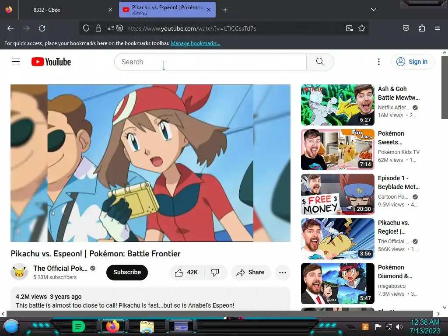
Task: Click the Pokémon Kids TV channel name
Action: click(x=399, y=152)
